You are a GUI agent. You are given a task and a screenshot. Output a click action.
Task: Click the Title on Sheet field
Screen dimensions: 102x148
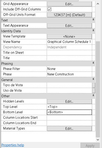pos(69,53)
